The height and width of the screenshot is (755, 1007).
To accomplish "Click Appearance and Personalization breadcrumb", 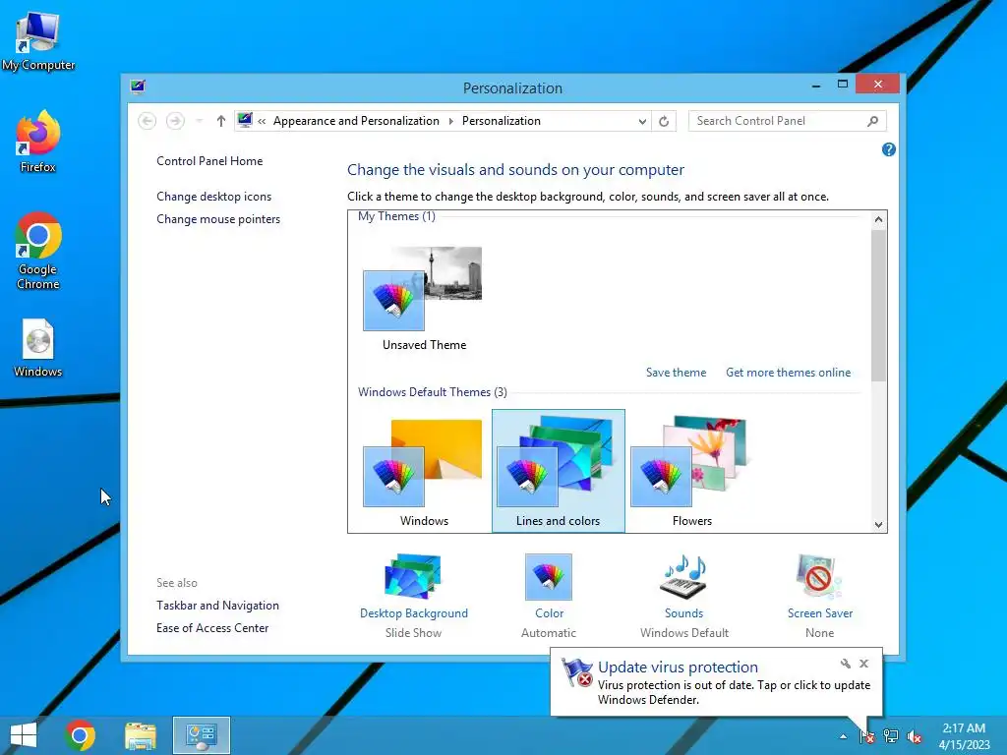I will (356, 121).
